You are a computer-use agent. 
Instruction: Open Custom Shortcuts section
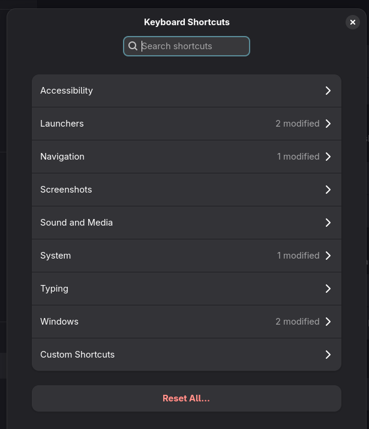click(187, 355)
